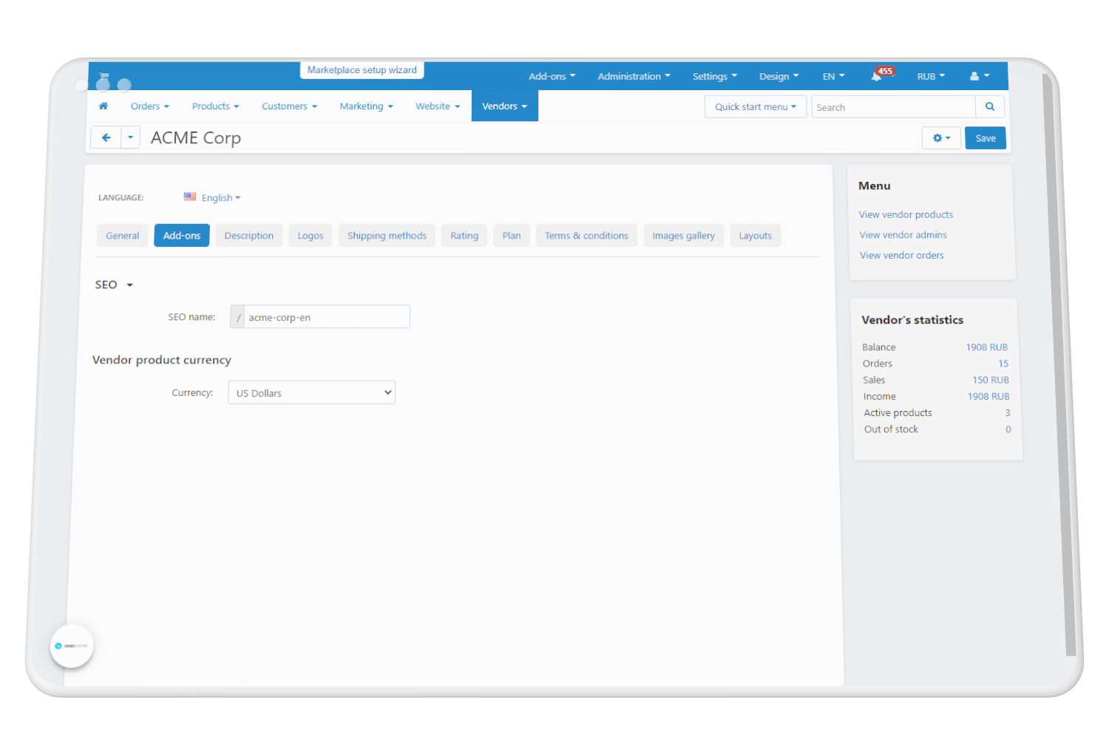The image size is (1109, 739).
Task: Open the Marketing menu
Action: (366, 106)
